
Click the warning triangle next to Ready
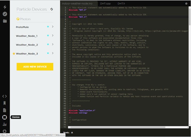(72, 133)
